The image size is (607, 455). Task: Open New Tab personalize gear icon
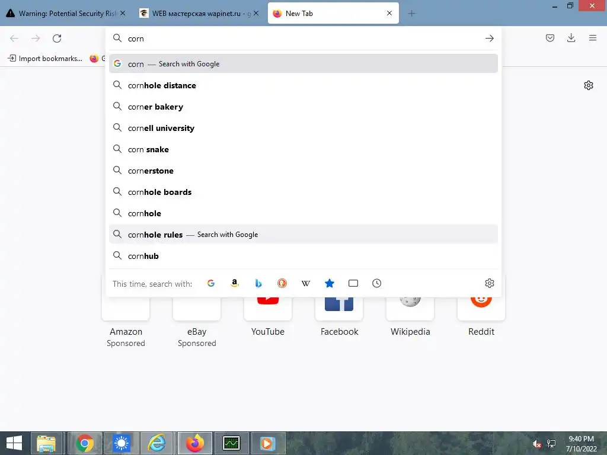point(589,85)
